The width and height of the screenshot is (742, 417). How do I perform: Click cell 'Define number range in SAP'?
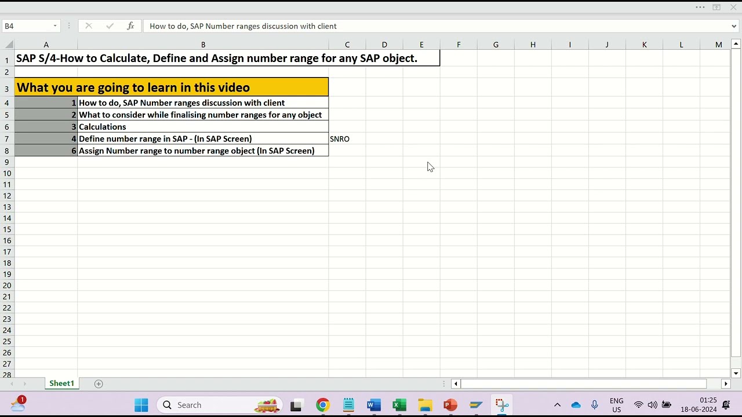[203, 138]
